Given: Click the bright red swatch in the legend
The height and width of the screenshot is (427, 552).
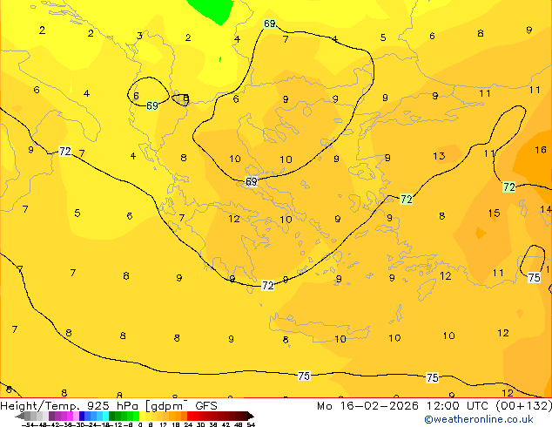Looking at the screenshot, I should pos(190,416).
